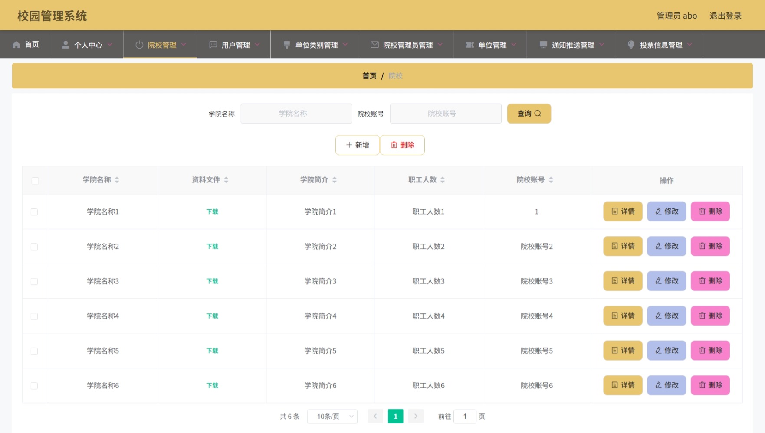Viewport: 765px width, 433px height.
Task: Click the icon beside 单位类别管理
Action: (x=287, y=45)
